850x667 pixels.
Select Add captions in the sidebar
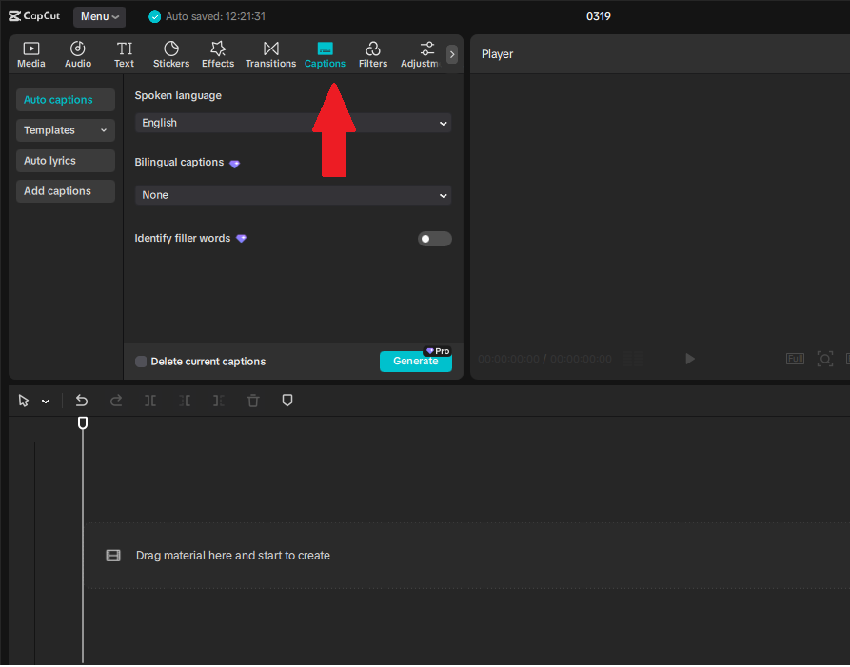(x=65, y=190)
